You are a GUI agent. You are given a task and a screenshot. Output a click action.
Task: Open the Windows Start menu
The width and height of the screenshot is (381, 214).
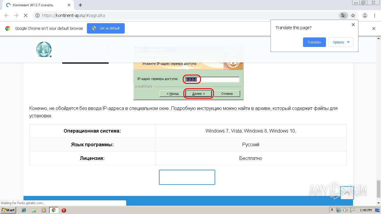pyautogui.click(x=8, y=210)
